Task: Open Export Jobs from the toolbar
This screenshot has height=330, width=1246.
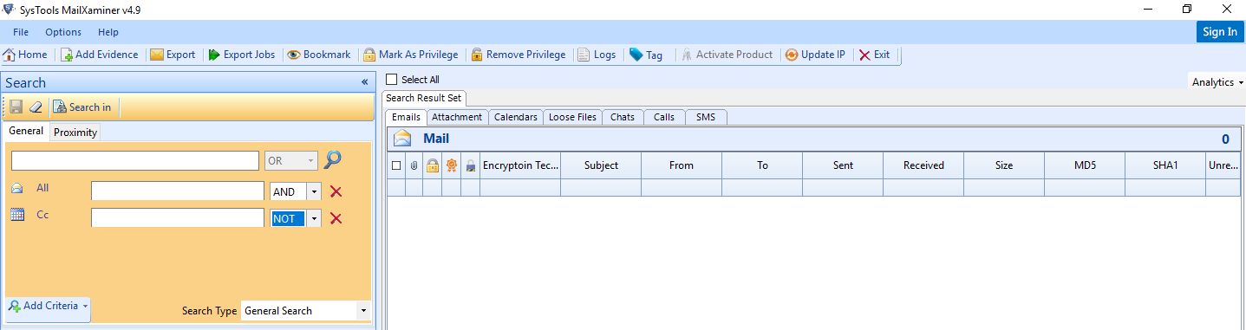Action: (x=241, y=55)
